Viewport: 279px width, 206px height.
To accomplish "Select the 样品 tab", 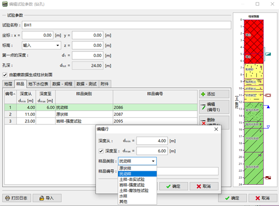I will coord(20,84).
